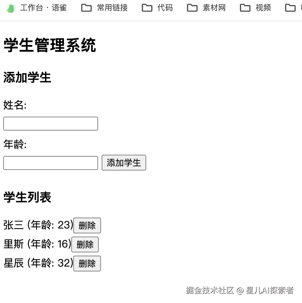
Task: Click the 年龄 input field
Action: coord(50,163)
